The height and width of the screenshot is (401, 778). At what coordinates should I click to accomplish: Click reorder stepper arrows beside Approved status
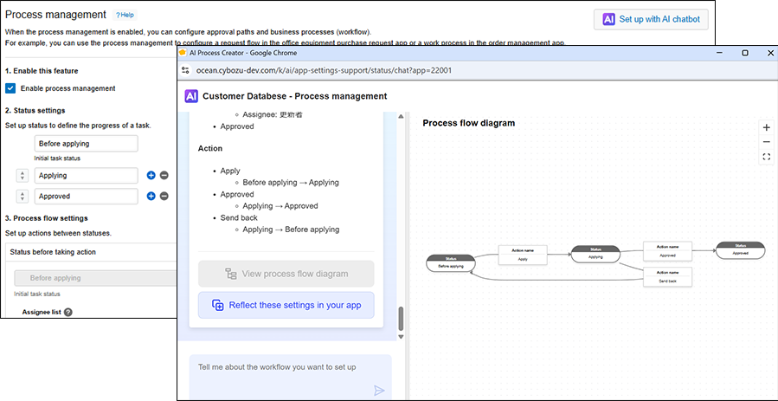click(x=23, y=197)
